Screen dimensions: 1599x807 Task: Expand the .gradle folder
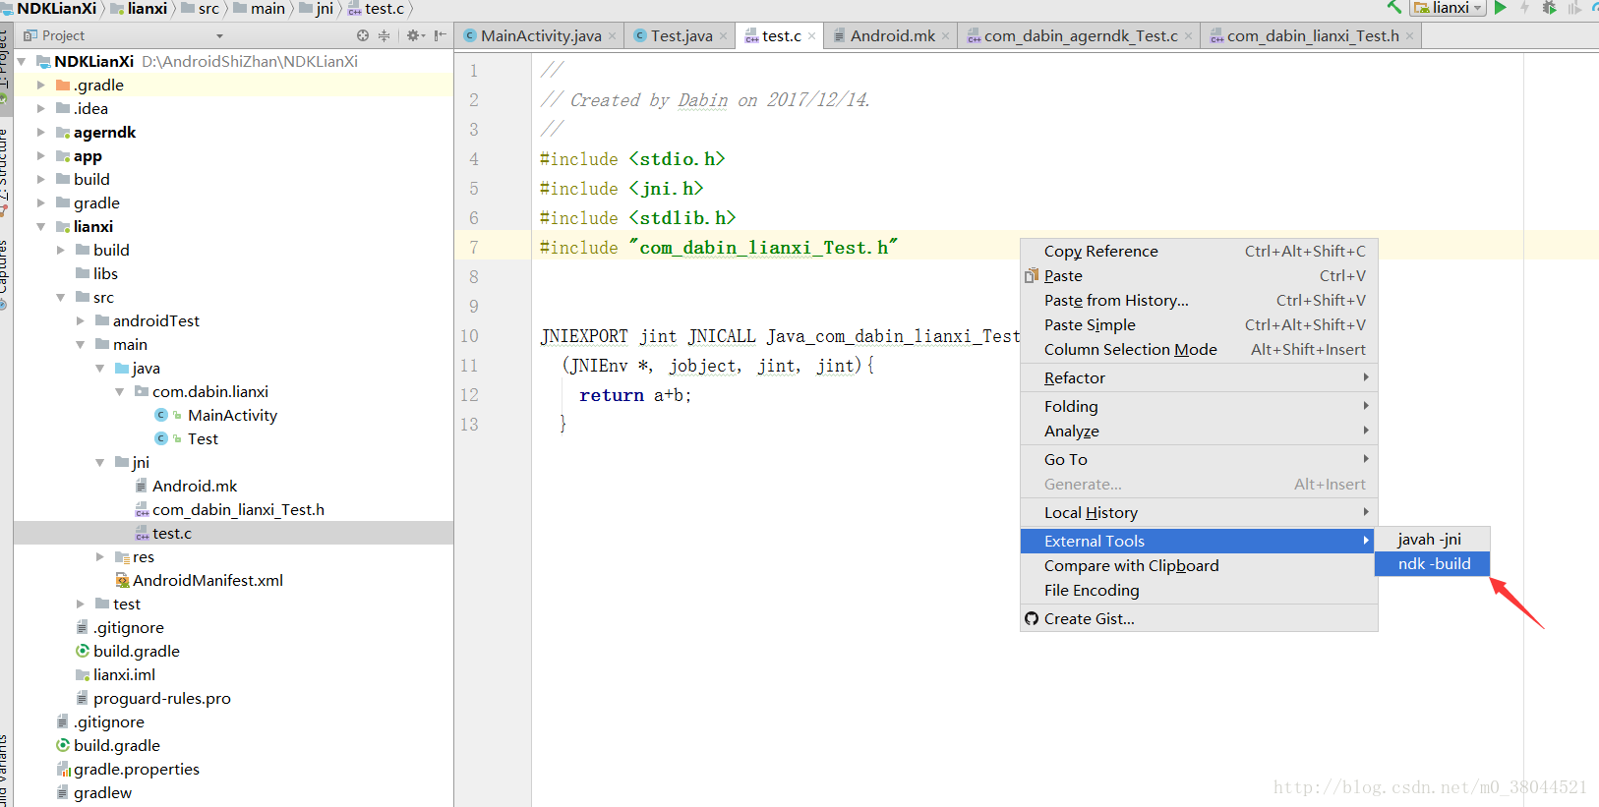coord(41,85)
